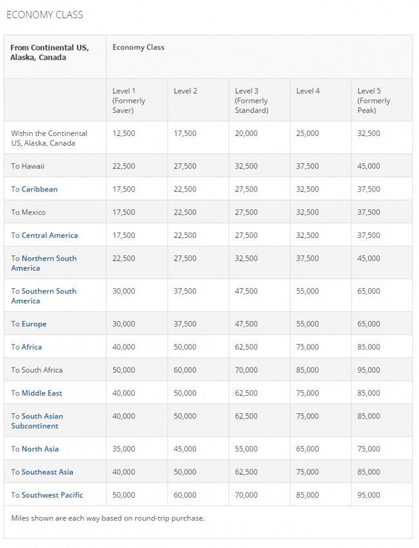This screenshot has height=548, width=419.
Task: Click the North Asia link
Action: point(40,449)
